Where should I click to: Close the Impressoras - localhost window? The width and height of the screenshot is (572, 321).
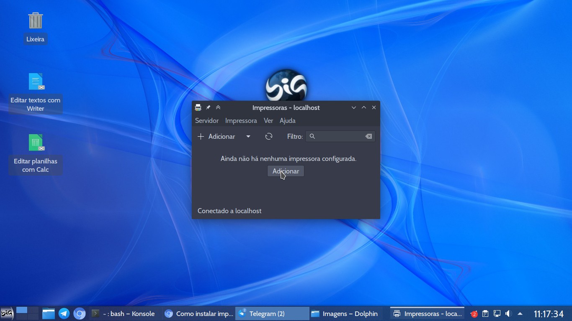point(374,107)
